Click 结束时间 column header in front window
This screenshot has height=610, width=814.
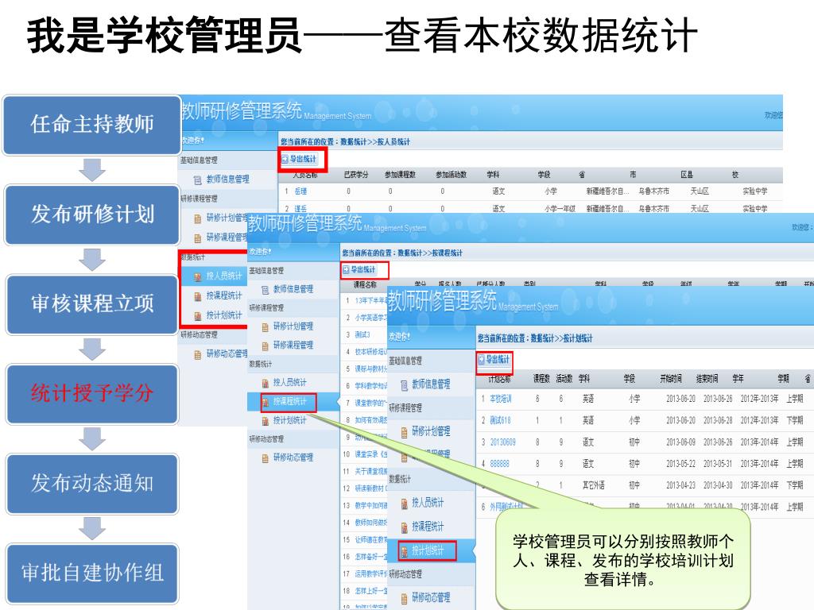pyautogui.click(x=707, y=379)
